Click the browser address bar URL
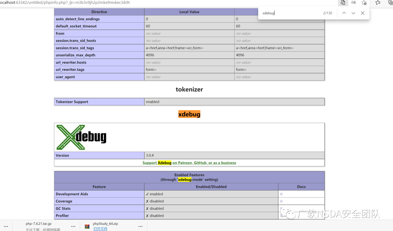The height and width of the screenshot is (231, 393). point(65,3)
